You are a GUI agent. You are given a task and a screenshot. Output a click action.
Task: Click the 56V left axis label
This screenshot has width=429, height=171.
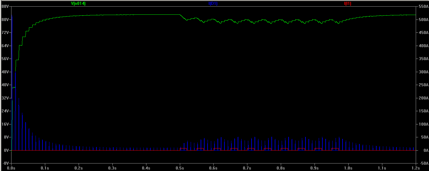coord(5,59)
